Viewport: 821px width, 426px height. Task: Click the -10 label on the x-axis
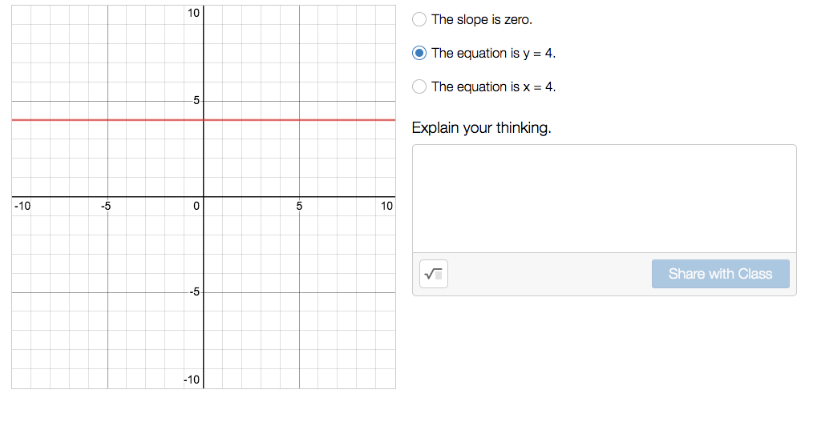[x=22, y=206]
